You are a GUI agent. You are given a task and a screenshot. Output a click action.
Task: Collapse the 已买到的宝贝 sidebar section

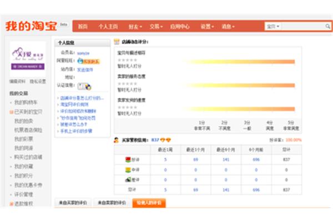[x=11, y=112]
